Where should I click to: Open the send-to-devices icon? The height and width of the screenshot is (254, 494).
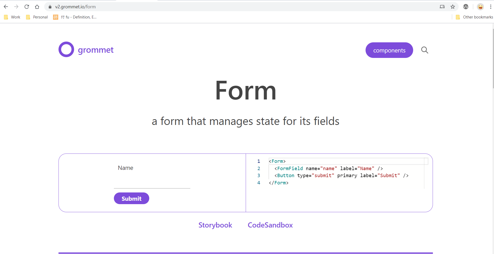[442, 6]
